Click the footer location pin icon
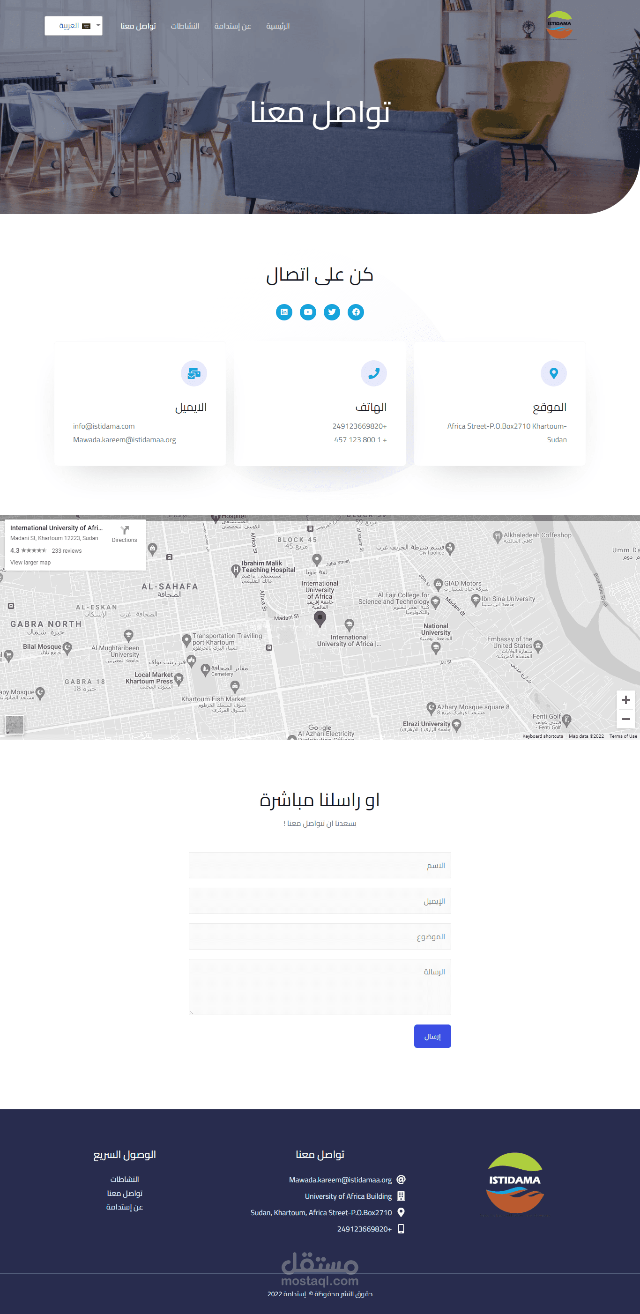 click(x=401, y=1212)
